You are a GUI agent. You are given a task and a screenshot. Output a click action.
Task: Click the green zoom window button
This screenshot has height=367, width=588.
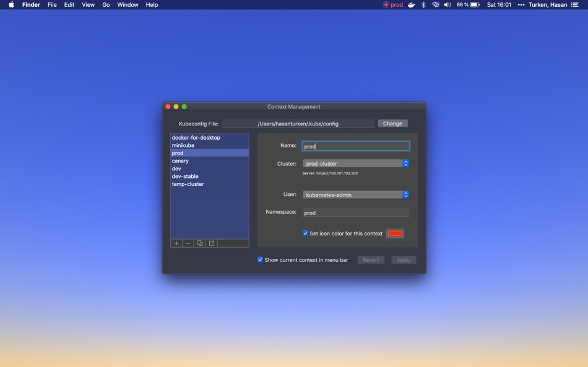click(184, 107)
